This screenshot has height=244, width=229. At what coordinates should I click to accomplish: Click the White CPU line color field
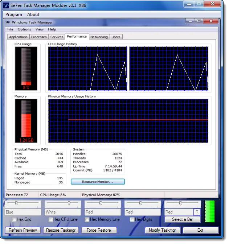click(63, 212)
